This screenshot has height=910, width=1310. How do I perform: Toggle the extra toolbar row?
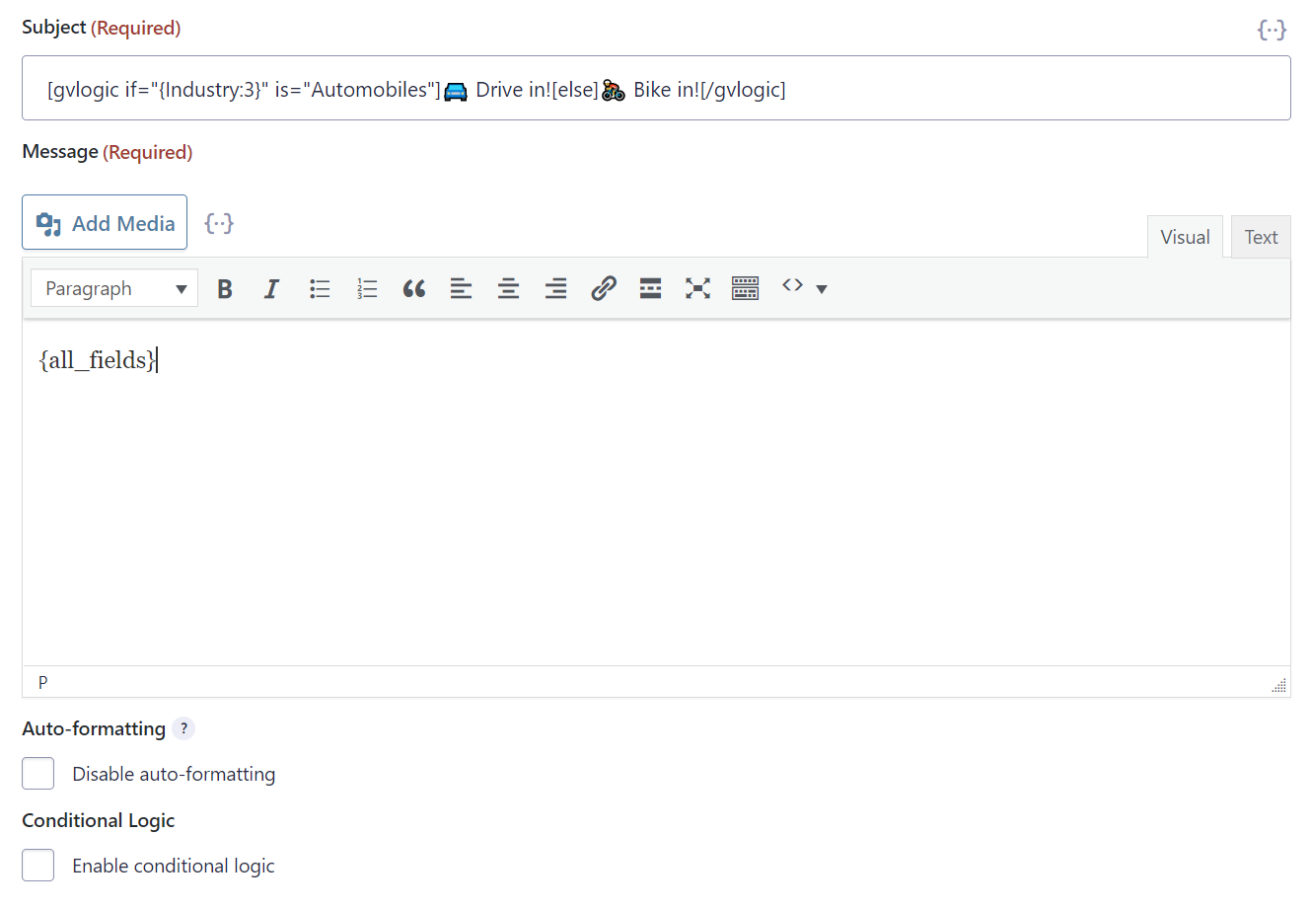745,288
